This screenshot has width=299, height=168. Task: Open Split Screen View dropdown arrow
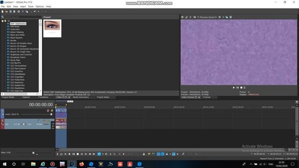pyautogui.click(x=198, y=17)
